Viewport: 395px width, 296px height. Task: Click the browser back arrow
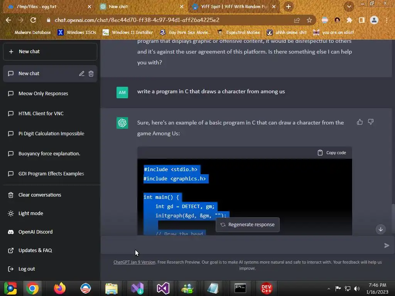8,20
